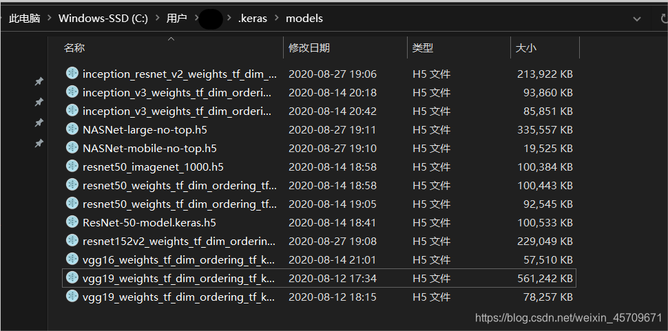Screen dimensions: 668x331
Task: Click size value 100,384 KB
Action: [x=545, y=167]
